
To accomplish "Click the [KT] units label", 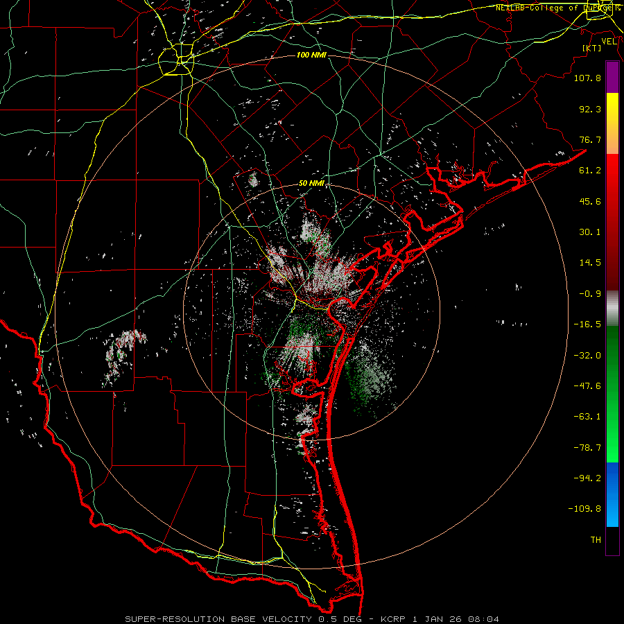I will point(592,48).
